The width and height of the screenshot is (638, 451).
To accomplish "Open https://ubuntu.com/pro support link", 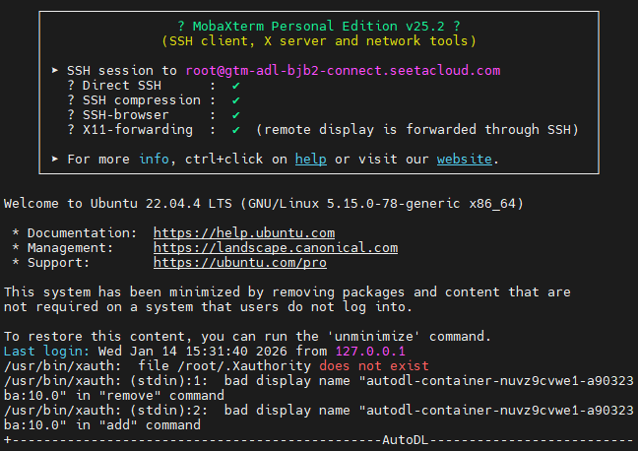I will (x=240, y=263).
